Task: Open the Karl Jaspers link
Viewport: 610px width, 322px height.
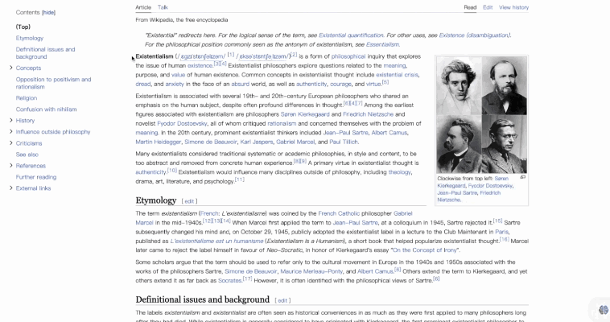Action: coord(257,142)
